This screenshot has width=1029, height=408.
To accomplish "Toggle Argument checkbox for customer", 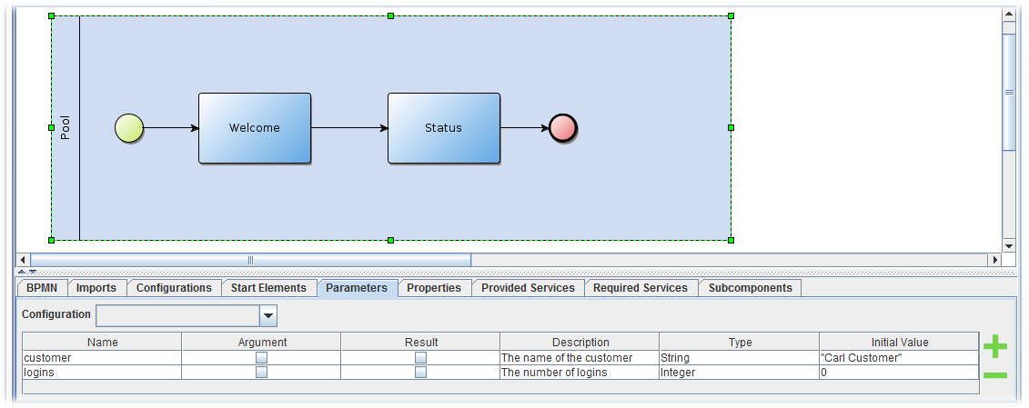I will (261, 358).
